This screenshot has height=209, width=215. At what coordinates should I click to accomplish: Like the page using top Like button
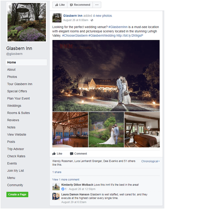[x=60, y=5]
